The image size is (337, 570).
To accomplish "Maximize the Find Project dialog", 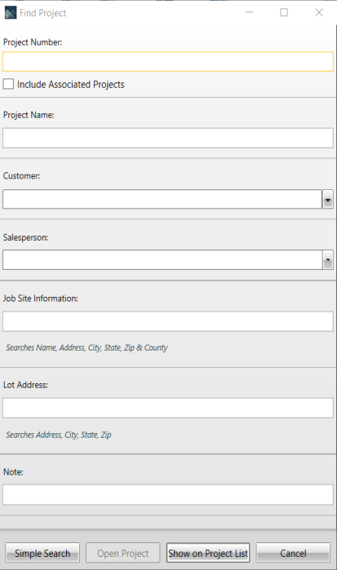I will tap(284, 13).
